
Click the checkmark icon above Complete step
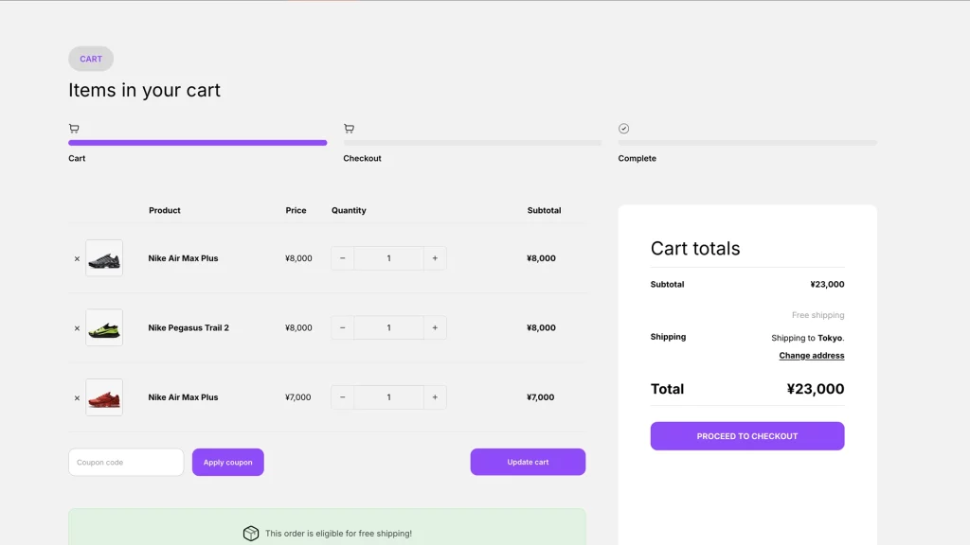coord(623,129)
